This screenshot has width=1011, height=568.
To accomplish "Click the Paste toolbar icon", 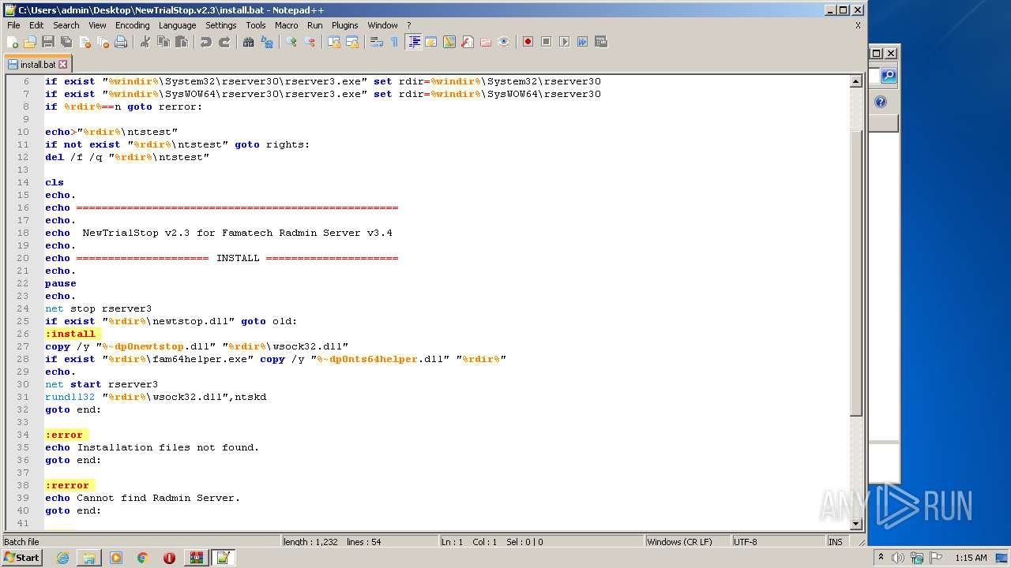I will coord(182,42).
